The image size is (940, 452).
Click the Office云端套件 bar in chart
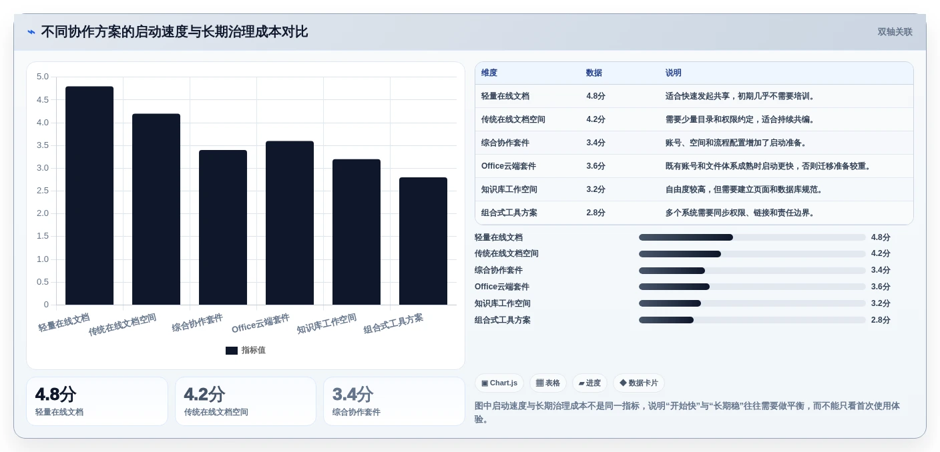point(290,223)
